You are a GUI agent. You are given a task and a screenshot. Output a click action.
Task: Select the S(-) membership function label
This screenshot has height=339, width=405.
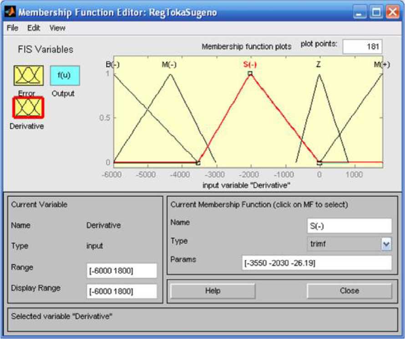250,64
